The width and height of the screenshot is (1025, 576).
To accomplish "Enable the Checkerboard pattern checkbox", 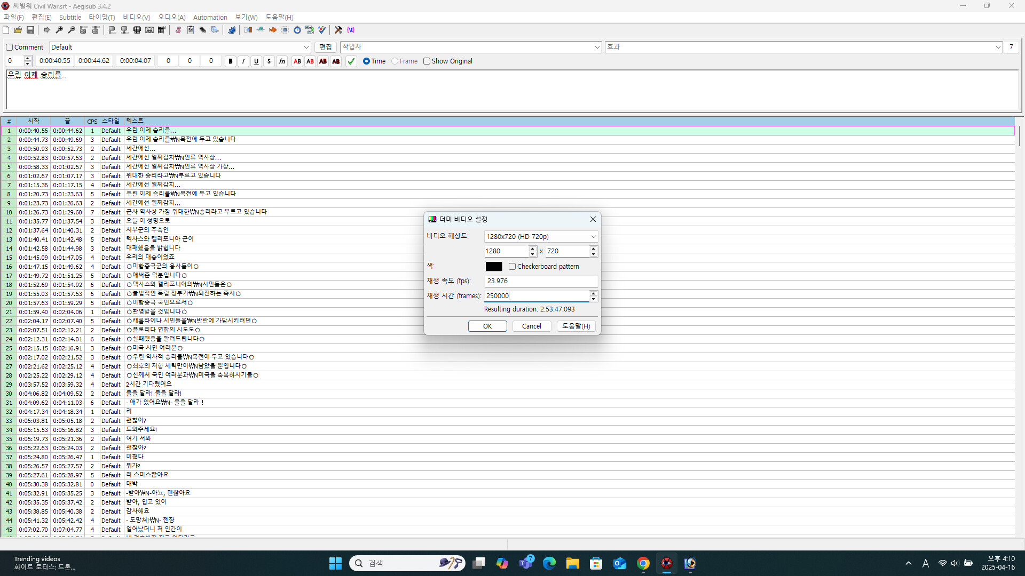I will (512, 267).
